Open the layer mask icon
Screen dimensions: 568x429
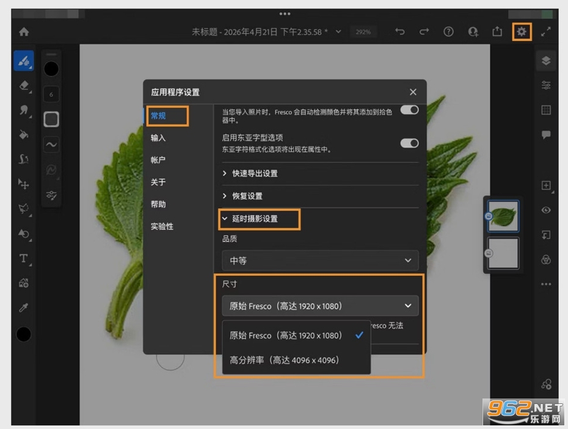(546, 235)
